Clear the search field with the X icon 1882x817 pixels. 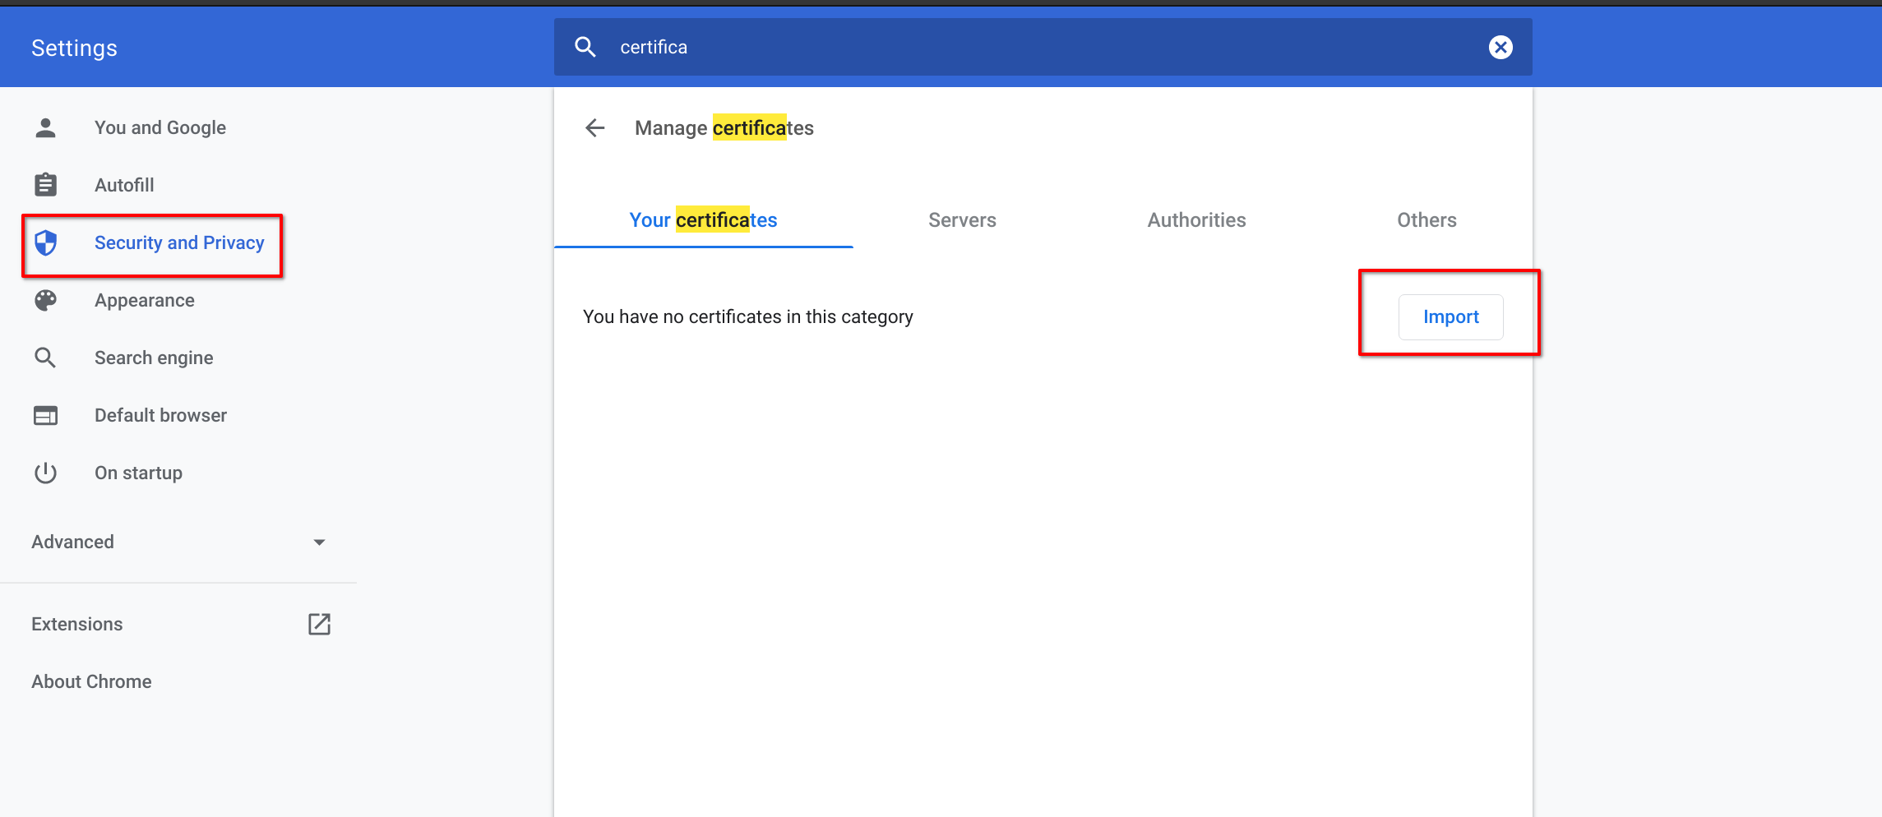coord(1500,48)
